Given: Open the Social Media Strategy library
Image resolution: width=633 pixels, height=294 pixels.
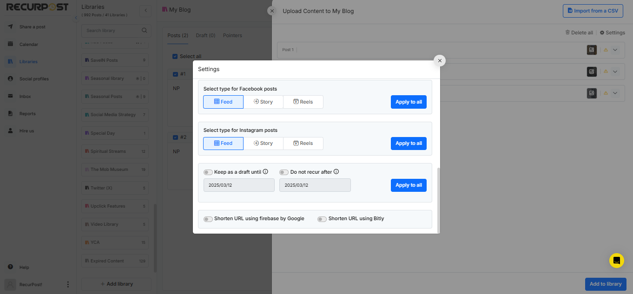Looking at the screenshot, I should (x=115, y=115).
